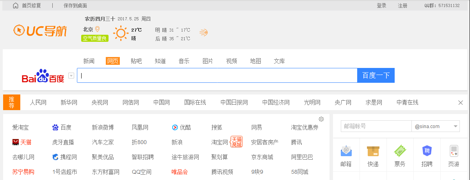Click the location pin next to 北京
Image resolution: width=470 pixels, height=180 pixels.
pyautogui.click(x=98, y=29)
